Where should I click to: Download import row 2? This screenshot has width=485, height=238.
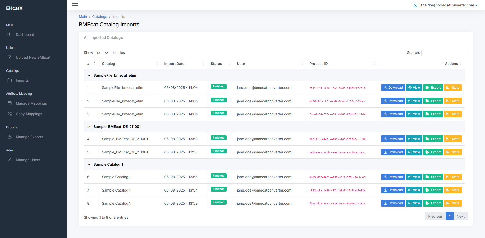(393, 101)
